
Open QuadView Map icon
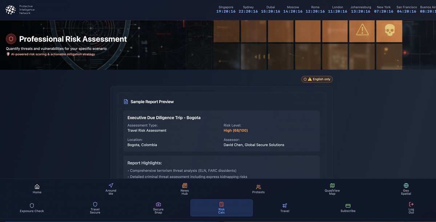pos(332,185)
